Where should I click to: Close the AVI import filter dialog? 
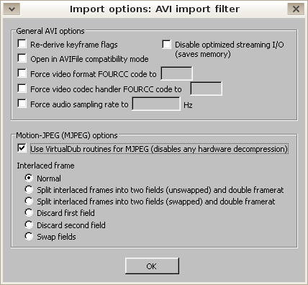coord(296,9)
